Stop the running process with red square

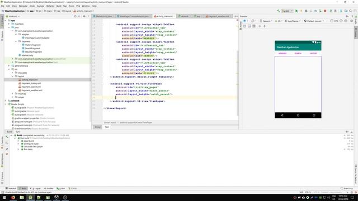click(x=325, y=11)
